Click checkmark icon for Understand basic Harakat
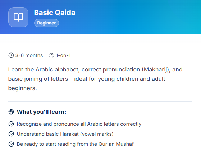Image resolution: width=201 pixels, height=153 pixels. (x=11, y=134)
